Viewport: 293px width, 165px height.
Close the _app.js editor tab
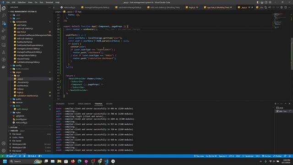coord(252,7)
